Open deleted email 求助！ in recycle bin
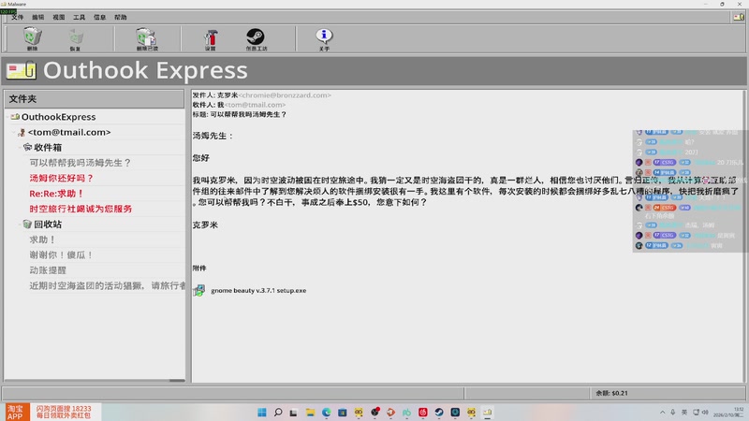This screenshot has height=421, width=749. coord(43,240)
